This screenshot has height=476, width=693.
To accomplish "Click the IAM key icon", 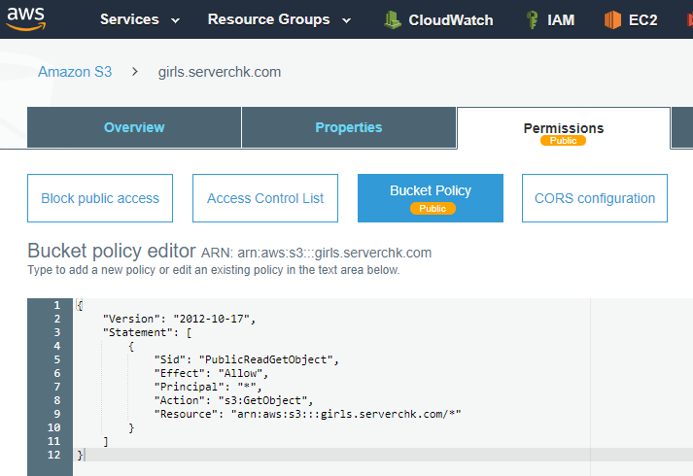I will [x=532, y=19].
